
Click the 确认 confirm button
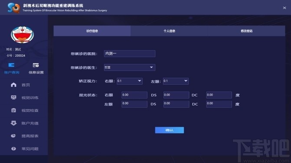(170, 130)
